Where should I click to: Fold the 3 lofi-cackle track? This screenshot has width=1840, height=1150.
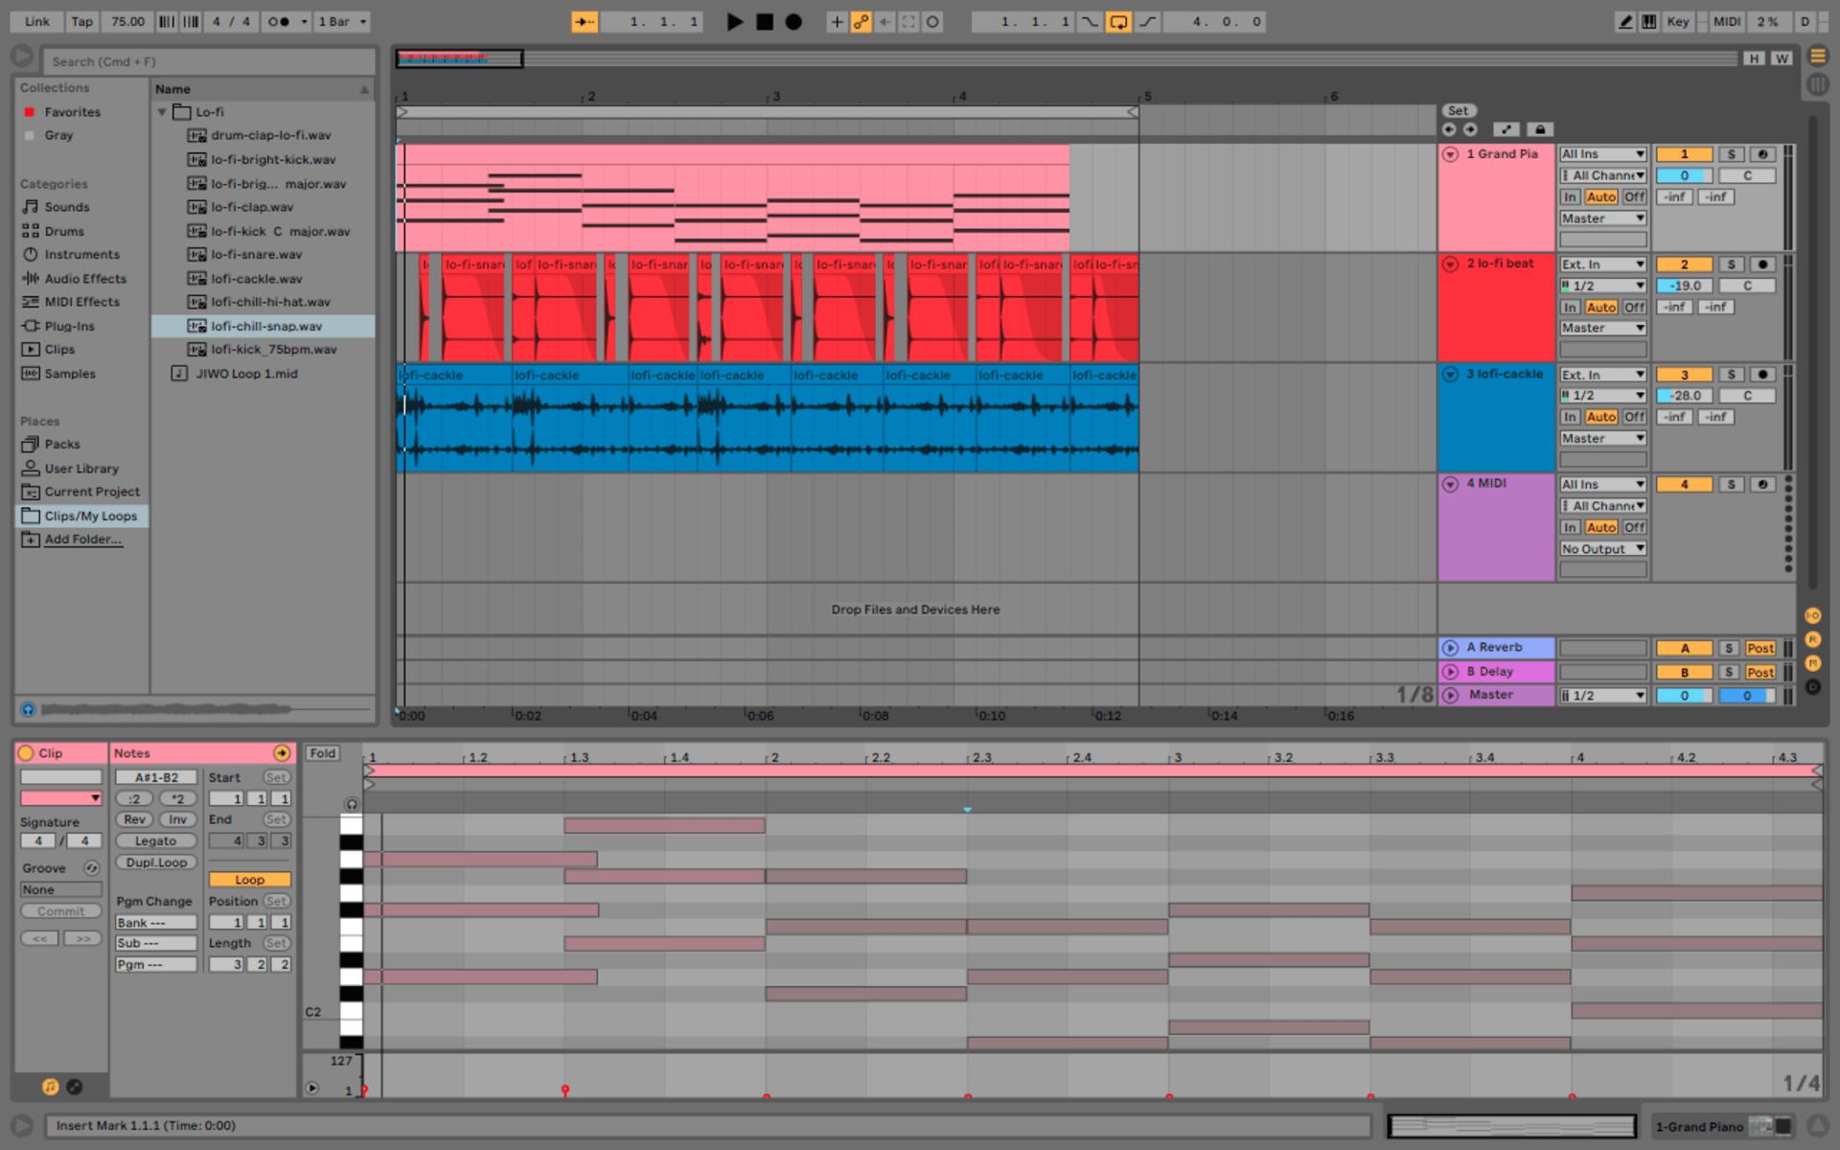click(1450, 375)
